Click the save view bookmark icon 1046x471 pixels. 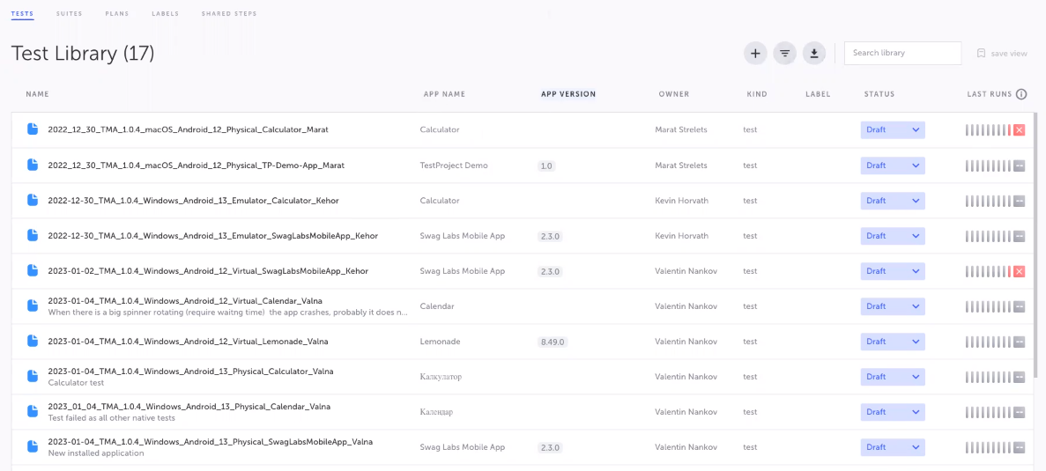pyautogui.click(x=981, y=54)
